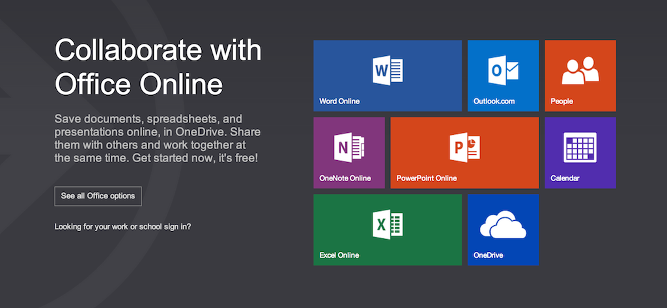Viewport: 667px width, 308px height.
Task: Click the 'OneDrive' tile label
Action: (489, 255)
